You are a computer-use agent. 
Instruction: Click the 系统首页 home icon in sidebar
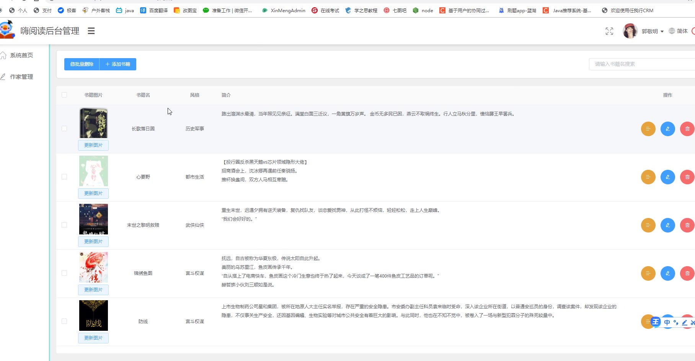click(x=3, y=55)
